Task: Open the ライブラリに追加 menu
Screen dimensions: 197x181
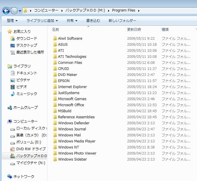Action: coord(42,20)
